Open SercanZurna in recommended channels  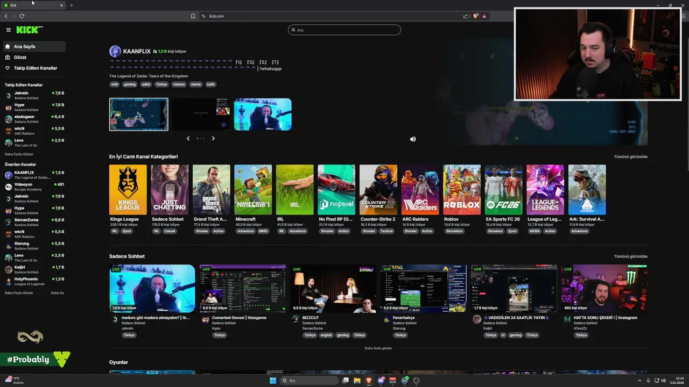click(x=34, y=222)
